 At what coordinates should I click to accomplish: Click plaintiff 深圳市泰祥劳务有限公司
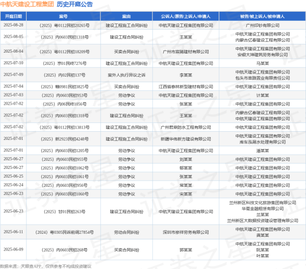(186, 232)
